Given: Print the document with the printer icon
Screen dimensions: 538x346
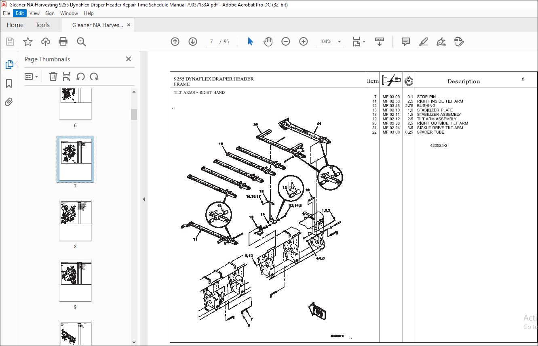Looking at the screenshot, I should 63,42.
